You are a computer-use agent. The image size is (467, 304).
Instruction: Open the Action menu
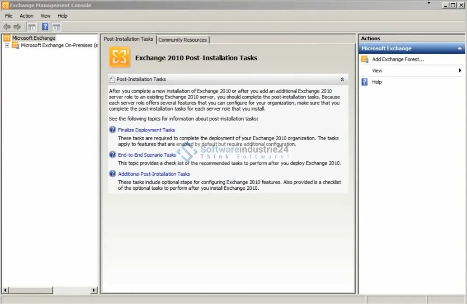click(26, 16)
